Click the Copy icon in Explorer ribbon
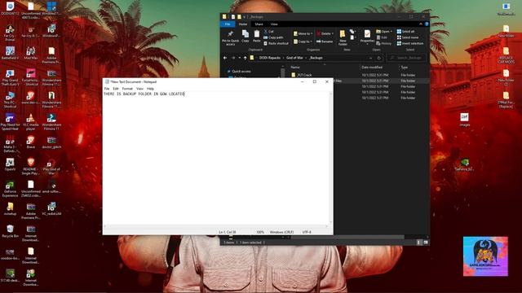Viewport: 522px width, 293px height. [x=246, y=36]
